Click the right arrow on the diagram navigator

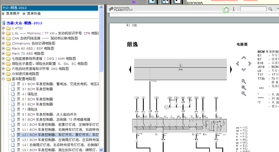coord(250,63)
